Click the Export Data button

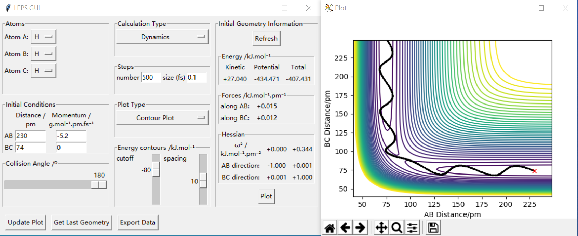tap(138, 222)
